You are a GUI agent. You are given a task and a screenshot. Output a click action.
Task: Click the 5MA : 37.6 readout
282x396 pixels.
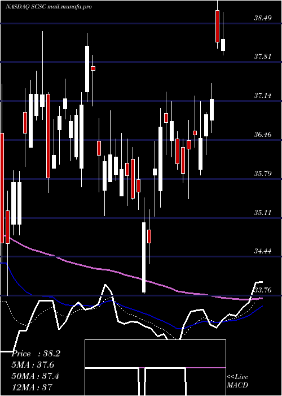[33, 365]
